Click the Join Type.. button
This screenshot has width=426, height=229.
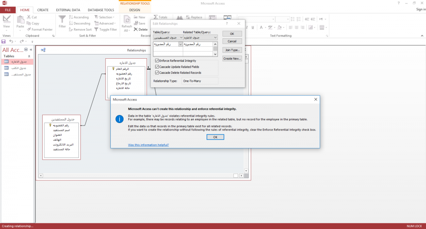232,50
